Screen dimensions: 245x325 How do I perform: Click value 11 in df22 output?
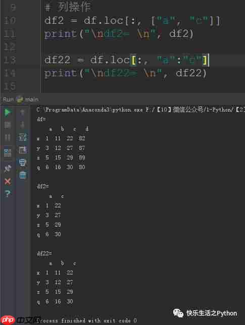click(58, 273)
